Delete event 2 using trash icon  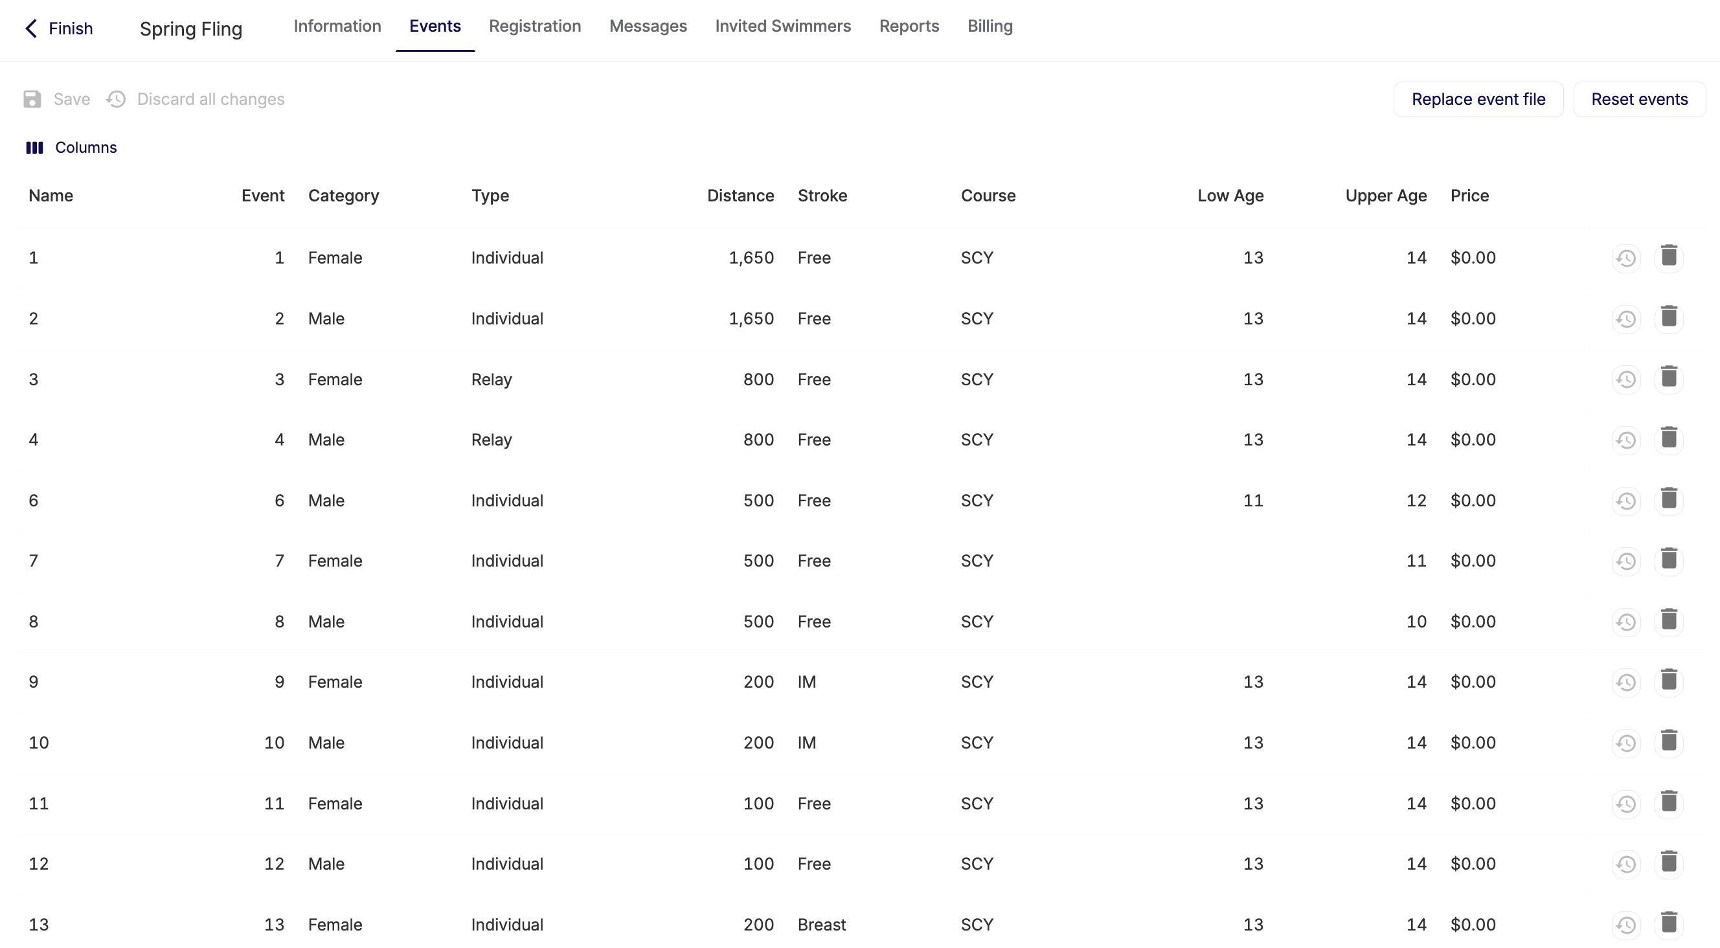coord(1669,318)
